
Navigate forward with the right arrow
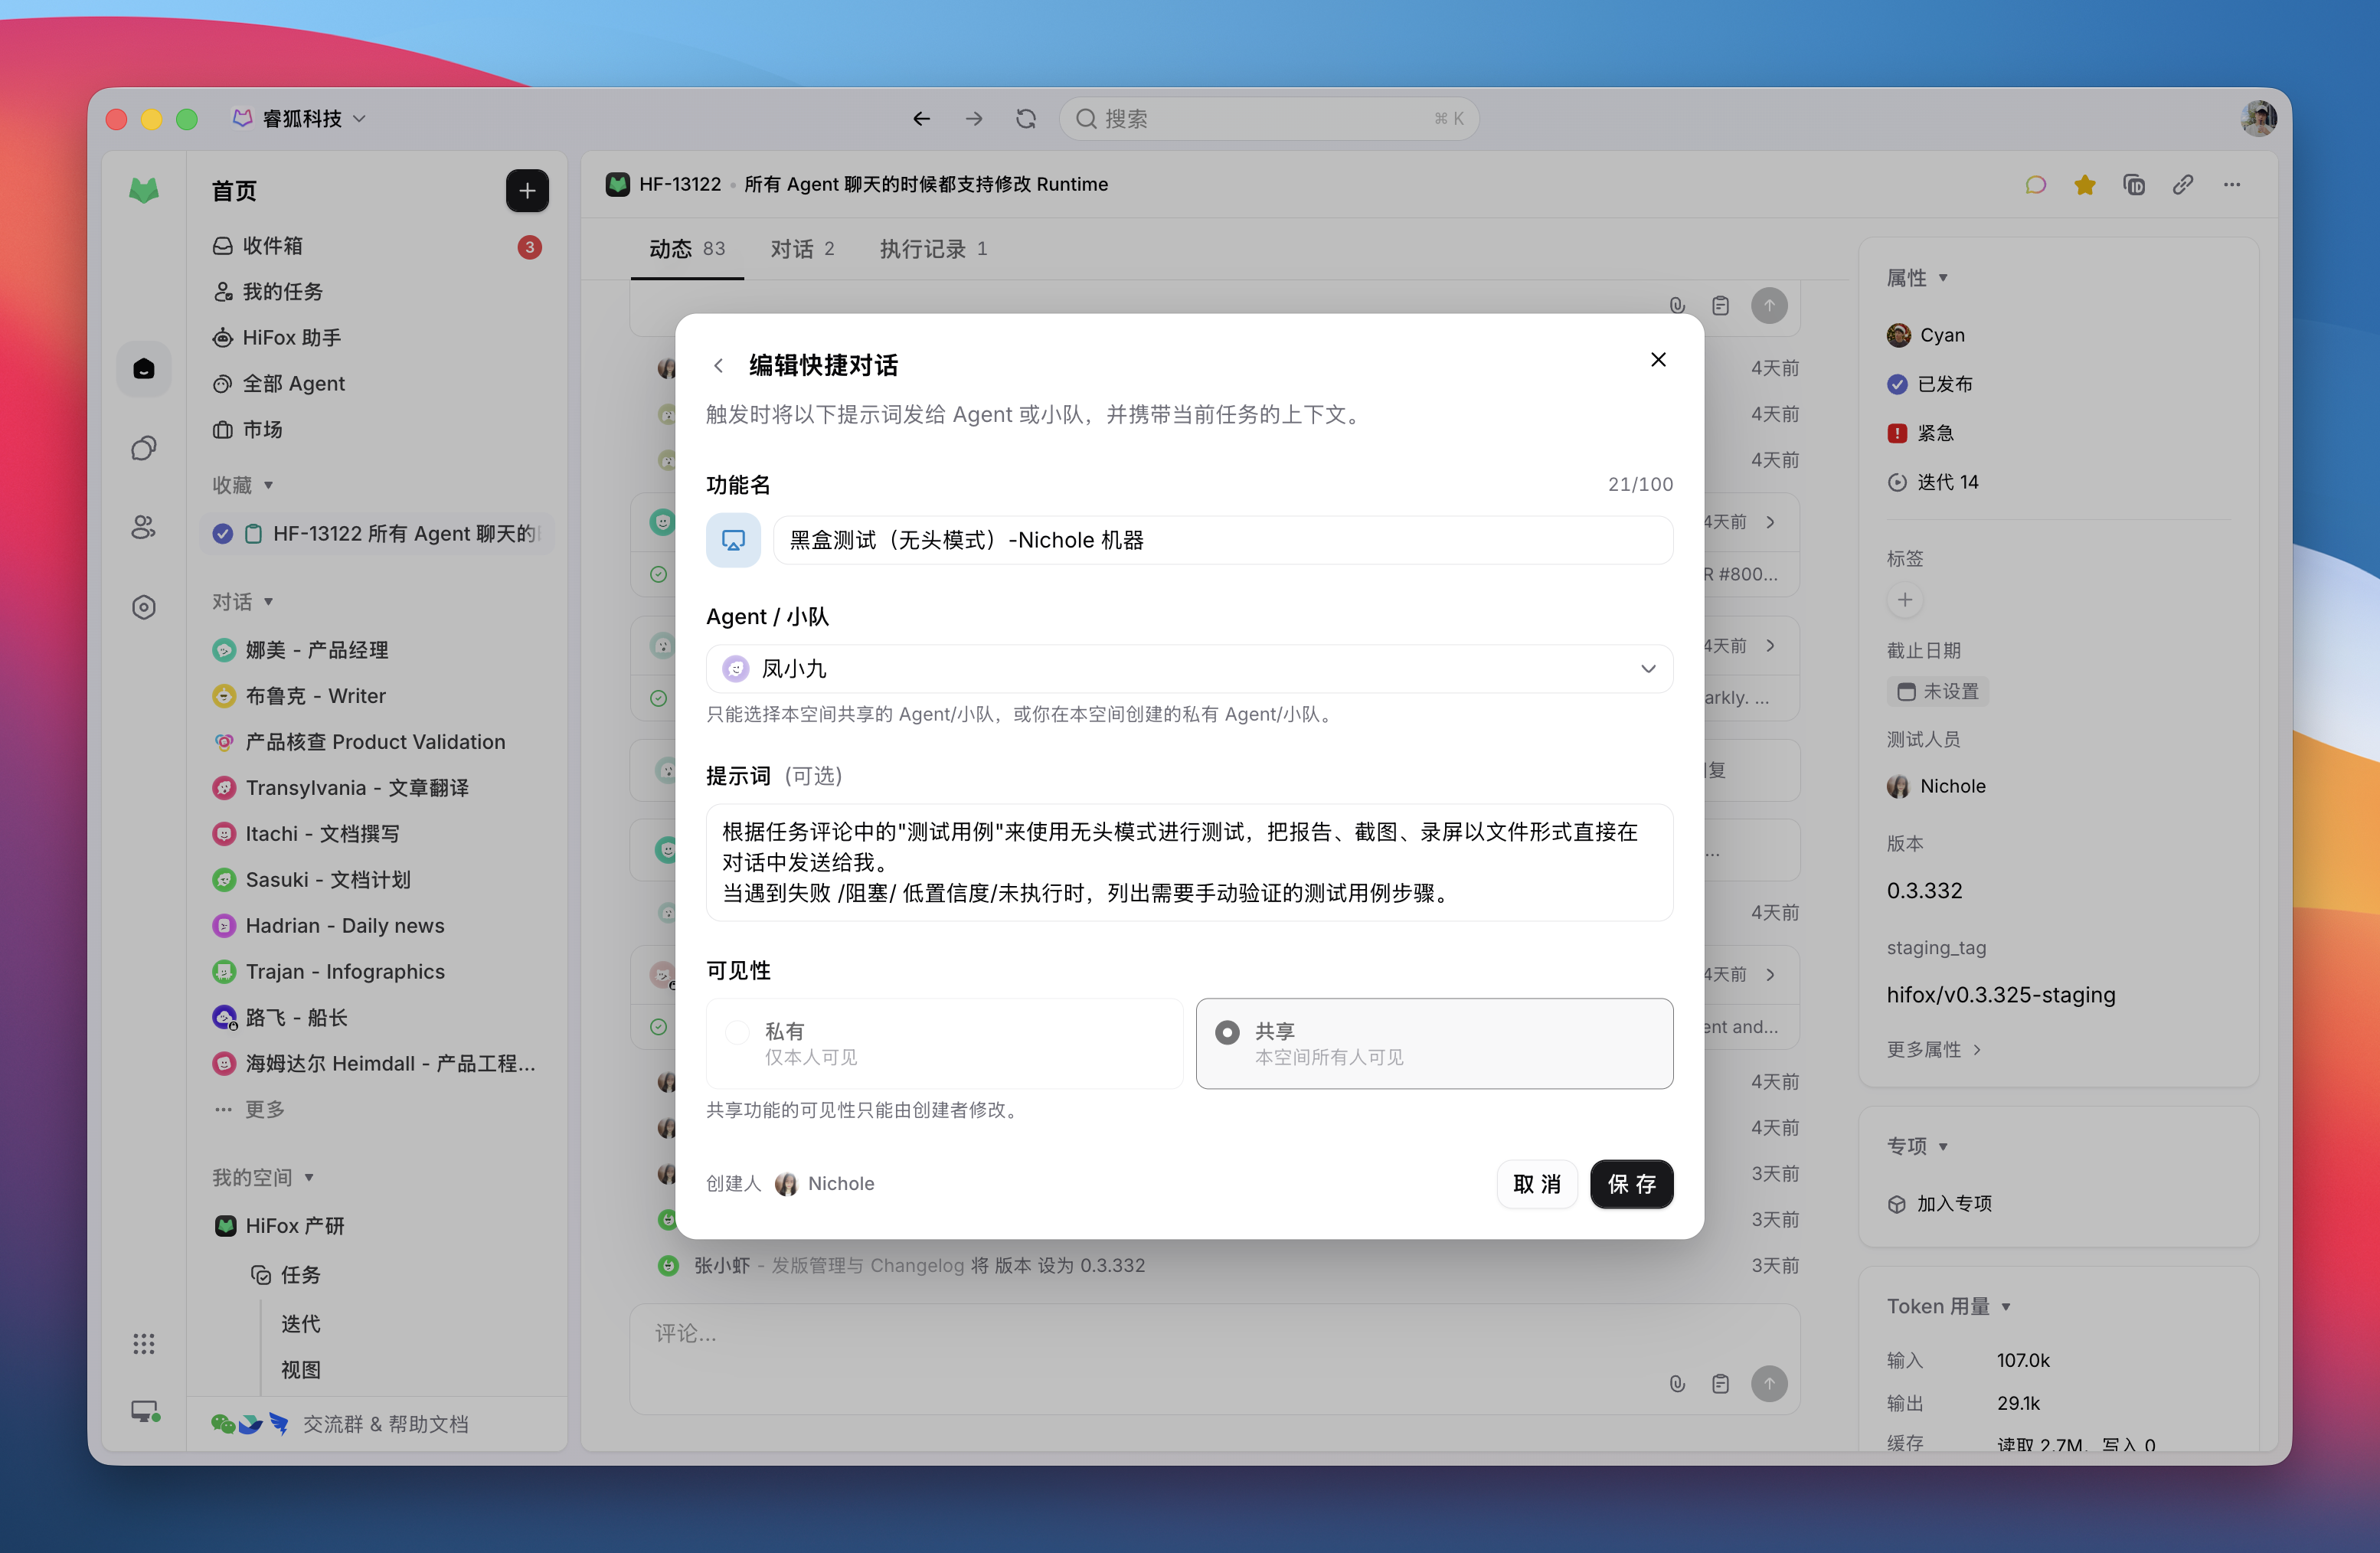click(x=973, y=119)
